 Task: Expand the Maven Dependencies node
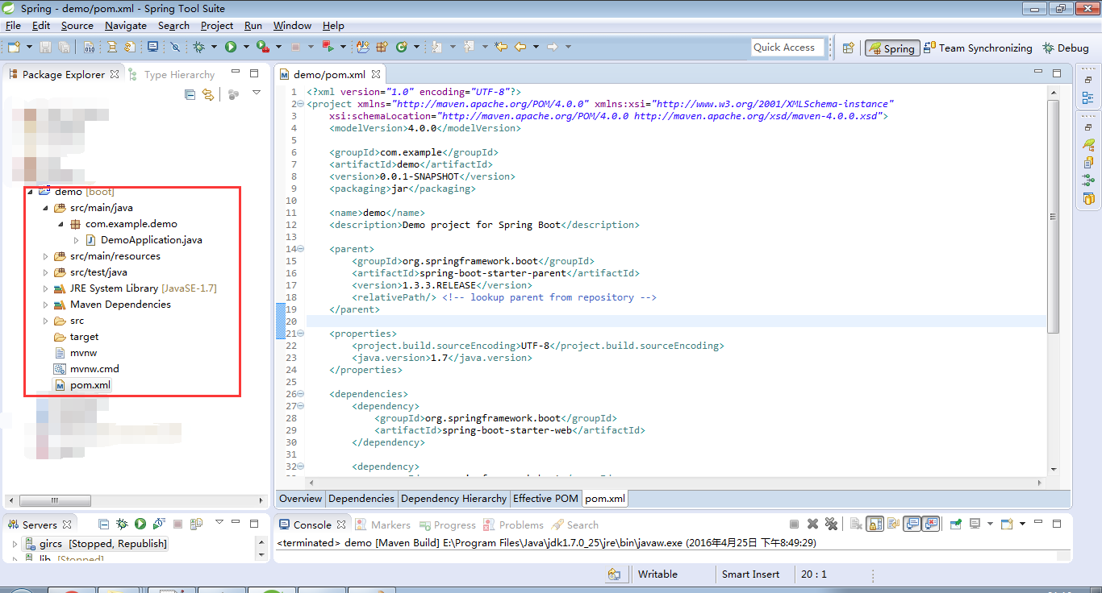[46, 305]
